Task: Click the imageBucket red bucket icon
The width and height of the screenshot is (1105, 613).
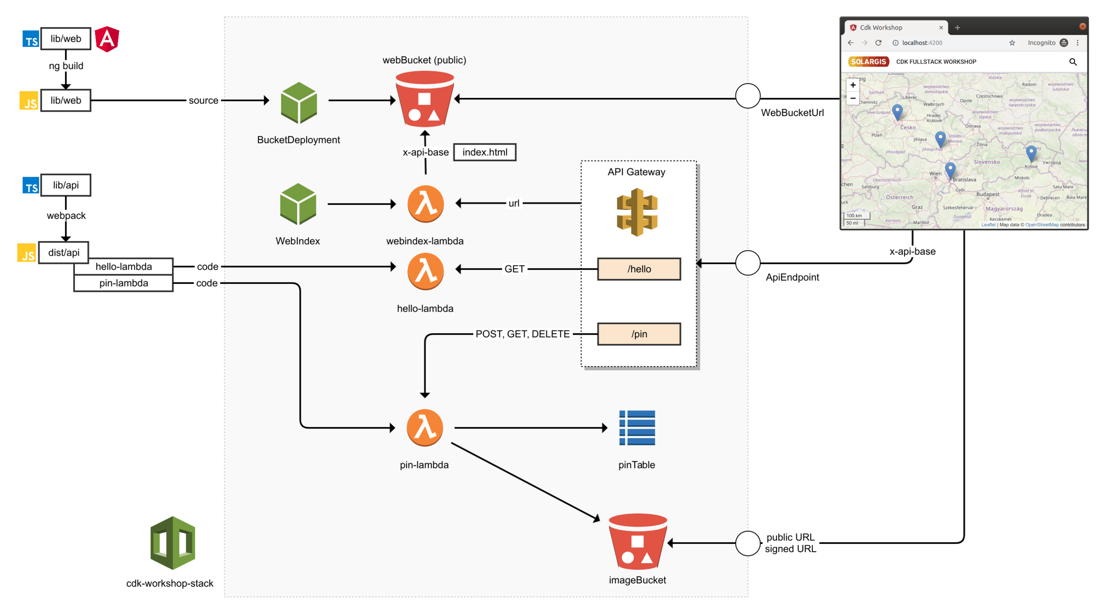Action: (x=637, y=542)
